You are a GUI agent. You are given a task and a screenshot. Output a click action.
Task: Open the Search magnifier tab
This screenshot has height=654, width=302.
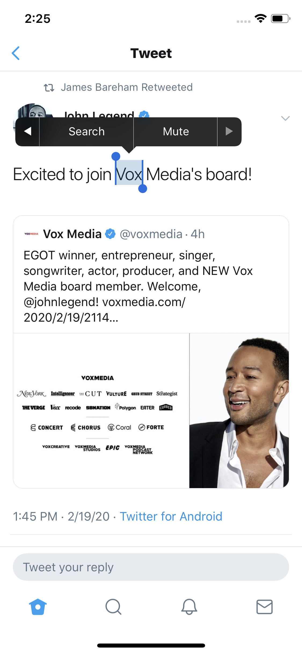point(113,607)
